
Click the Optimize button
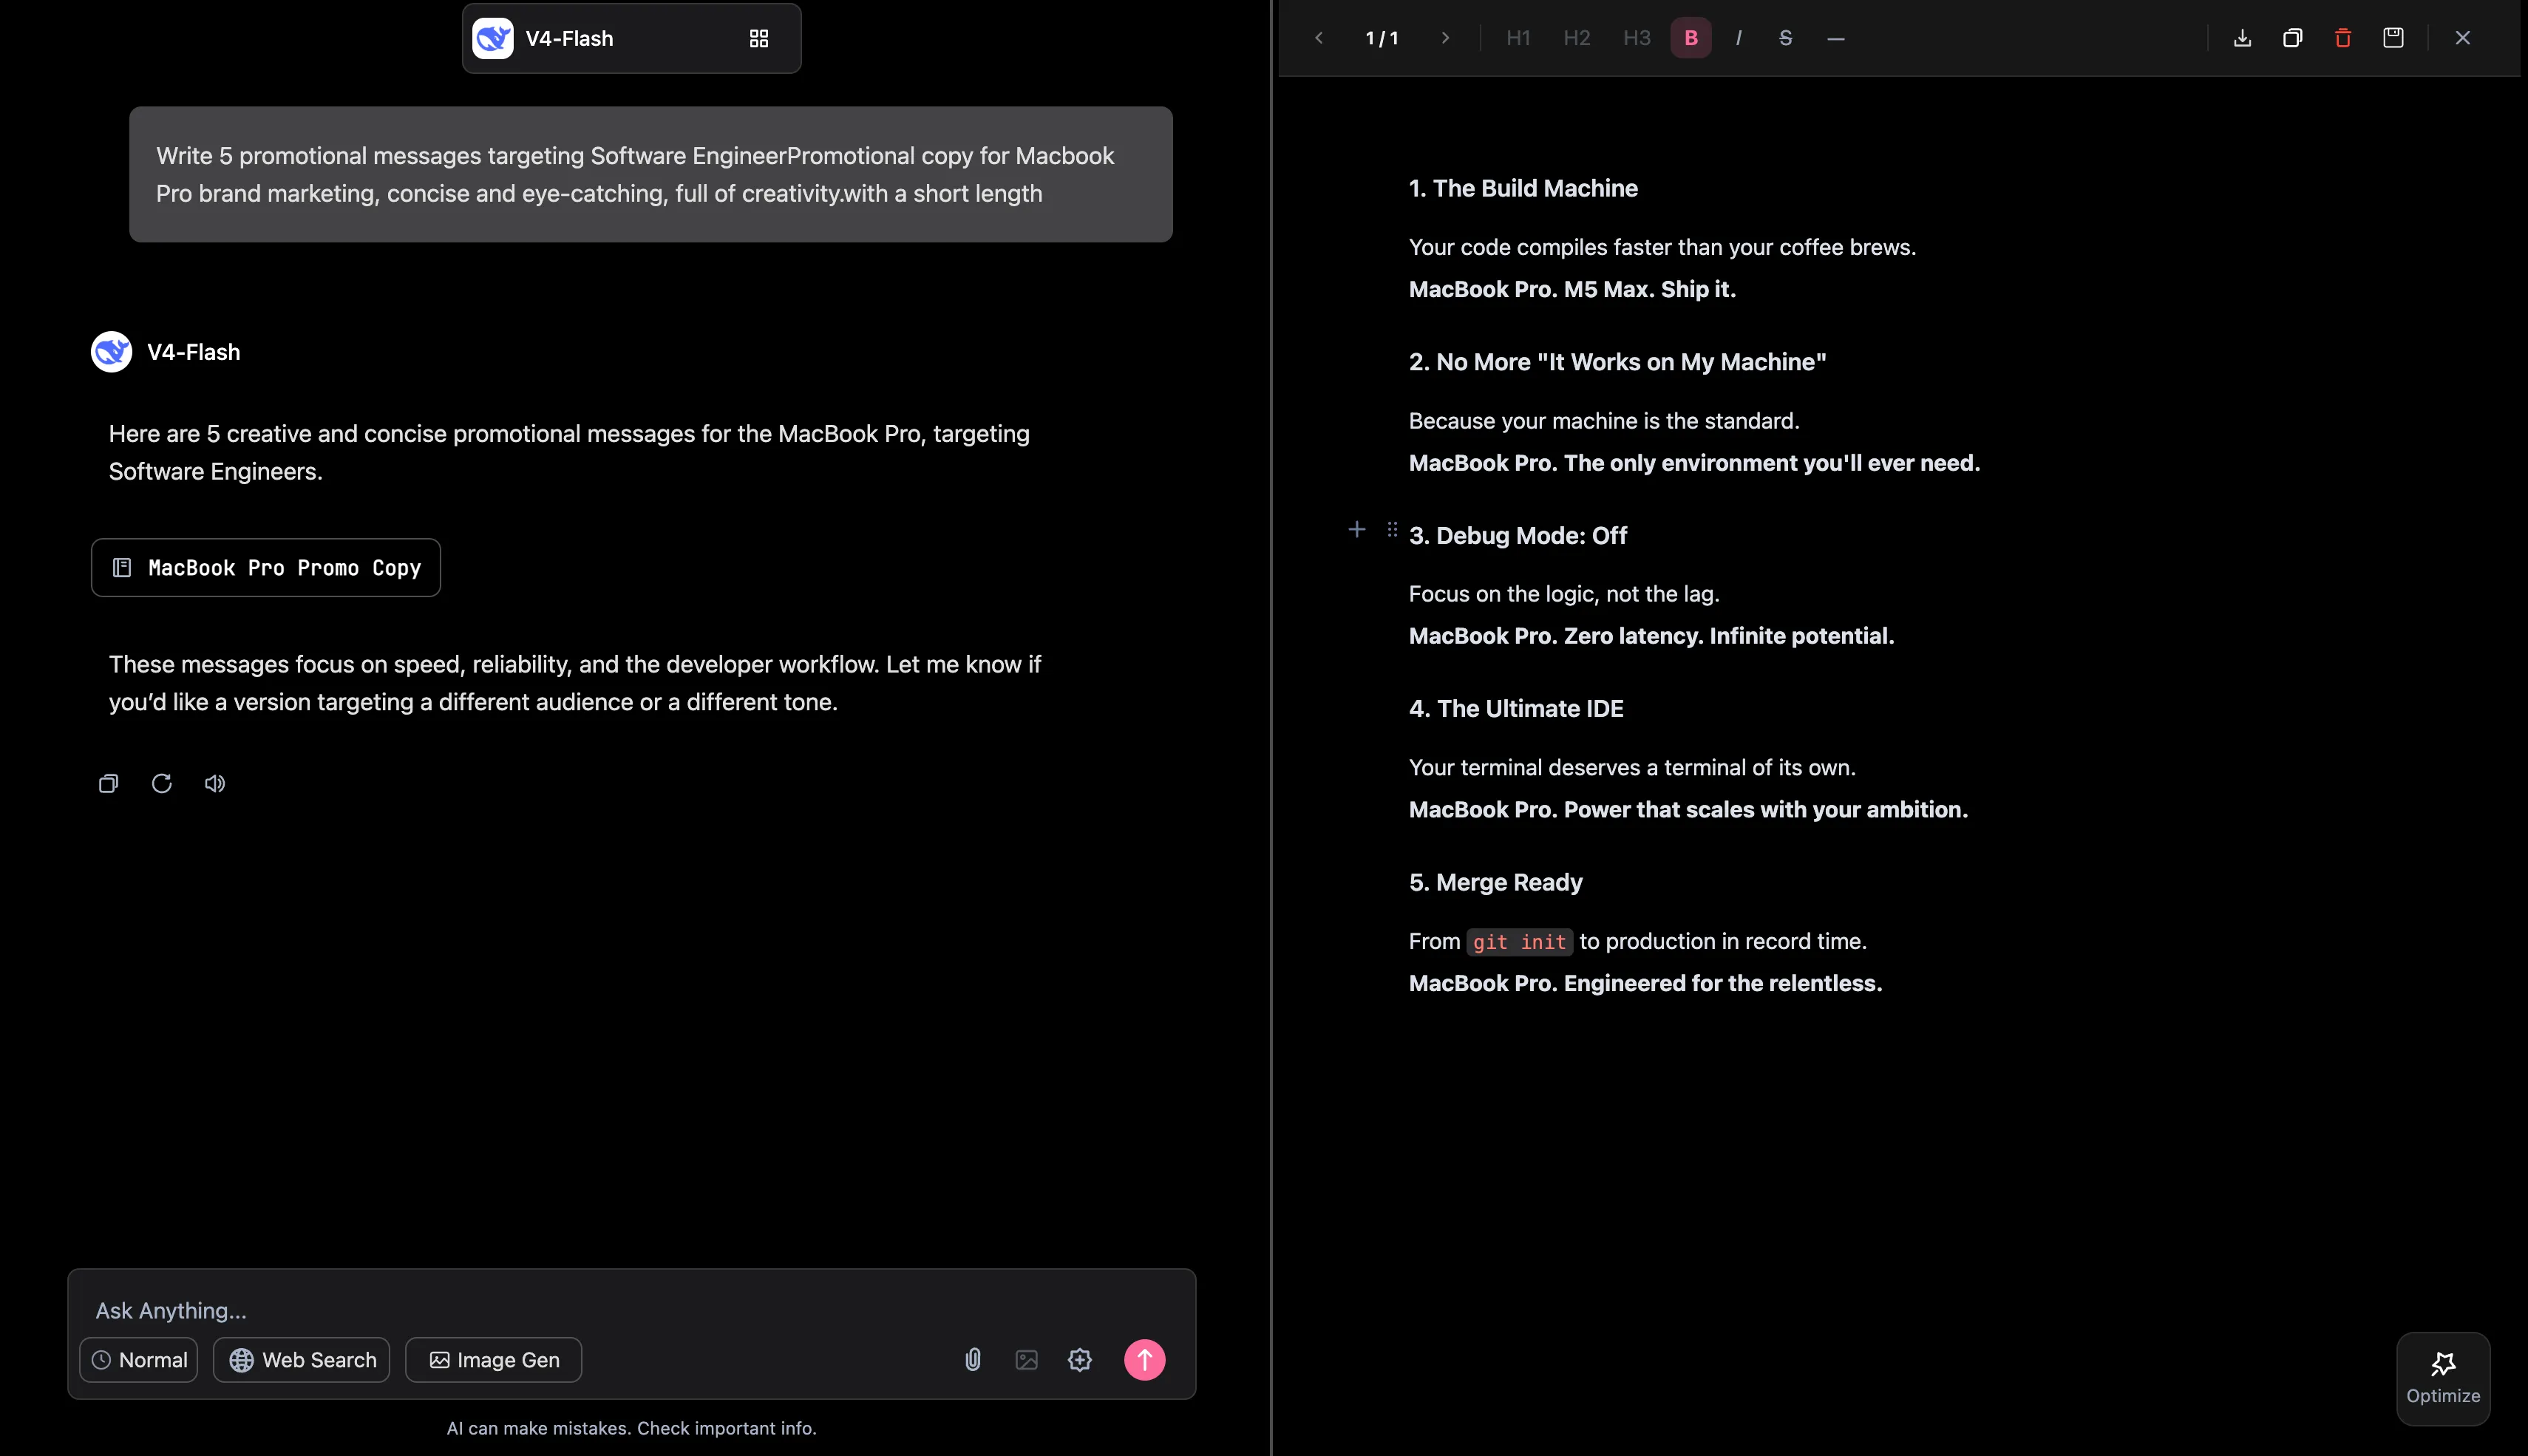tap(2443, 1378)
